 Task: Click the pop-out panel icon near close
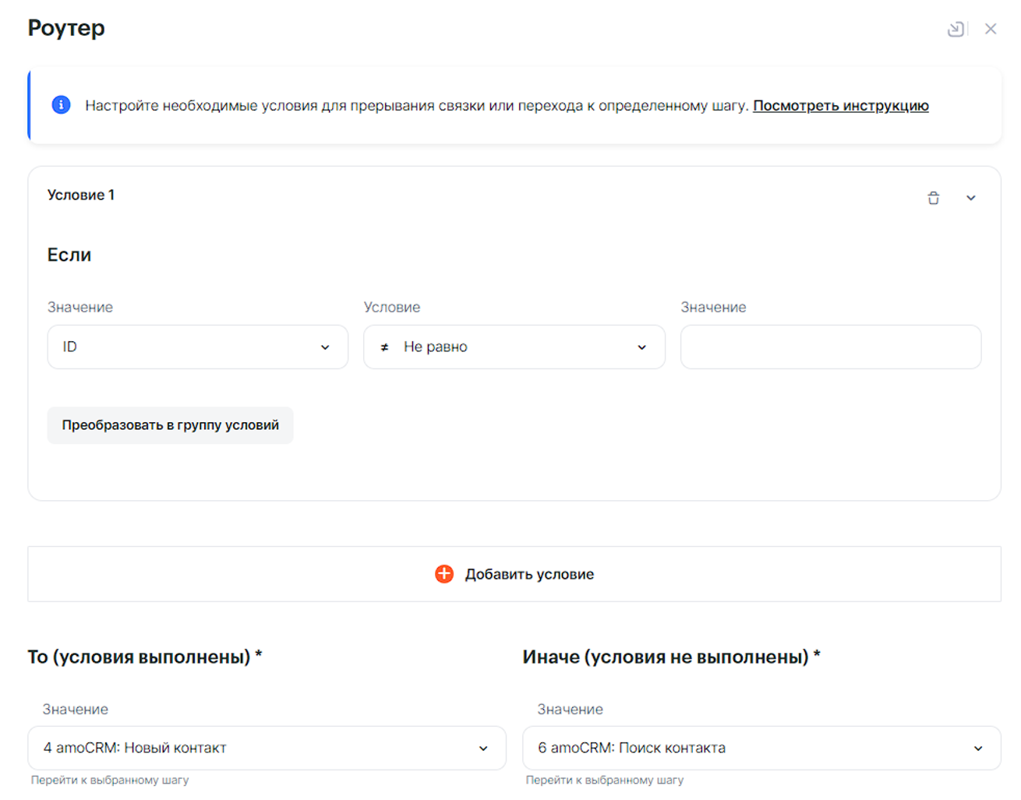click(x=956, y=30)
